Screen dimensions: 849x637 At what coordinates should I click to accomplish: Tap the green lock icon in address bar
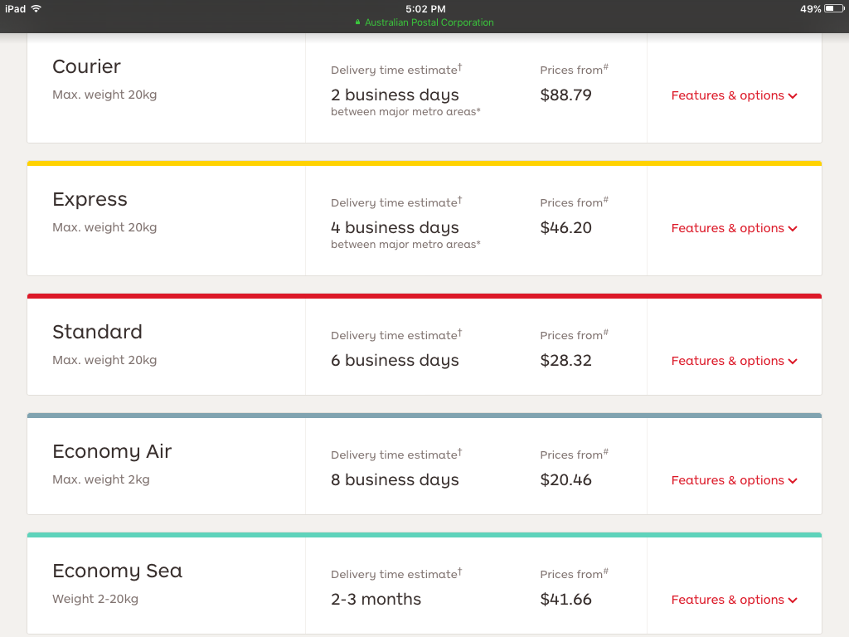358,22
